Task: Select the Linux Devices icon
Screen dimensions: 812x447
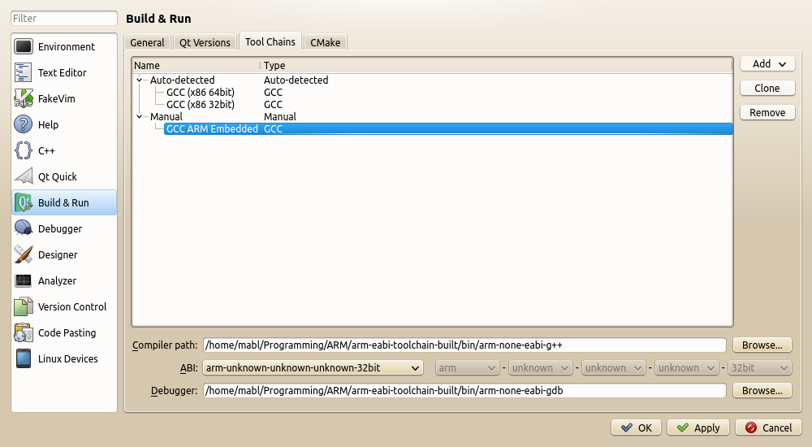Action: coord(24,358)
